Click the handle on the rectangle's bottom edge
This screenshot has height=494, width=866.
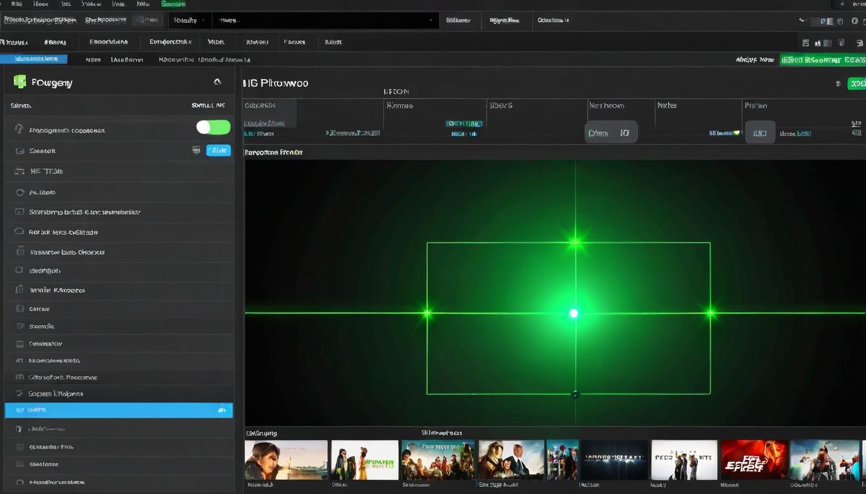pos(575,394)
